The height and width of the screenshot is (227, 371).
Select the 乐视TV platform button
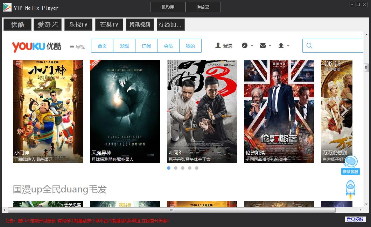[78, 24]
